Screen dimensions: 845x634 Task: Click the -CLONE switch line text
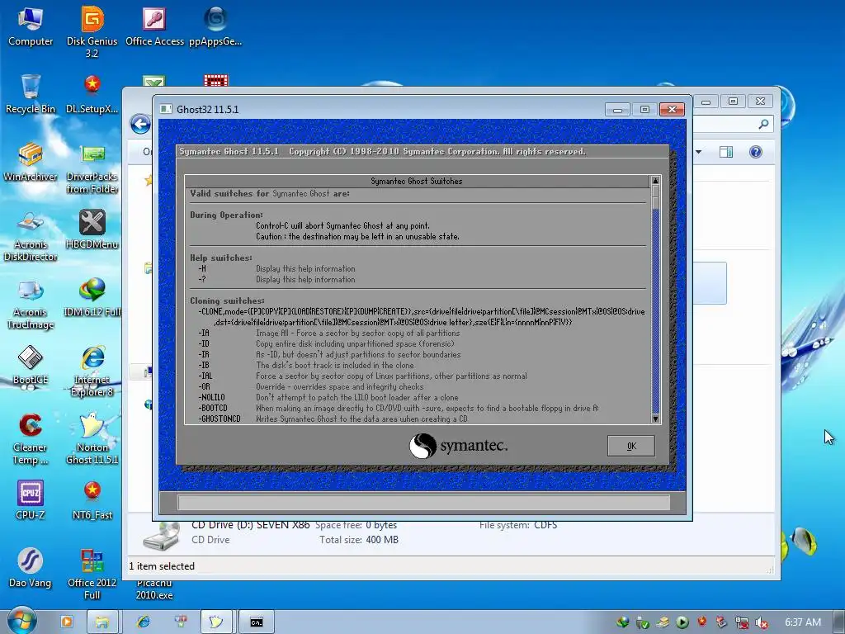(422, 317)
